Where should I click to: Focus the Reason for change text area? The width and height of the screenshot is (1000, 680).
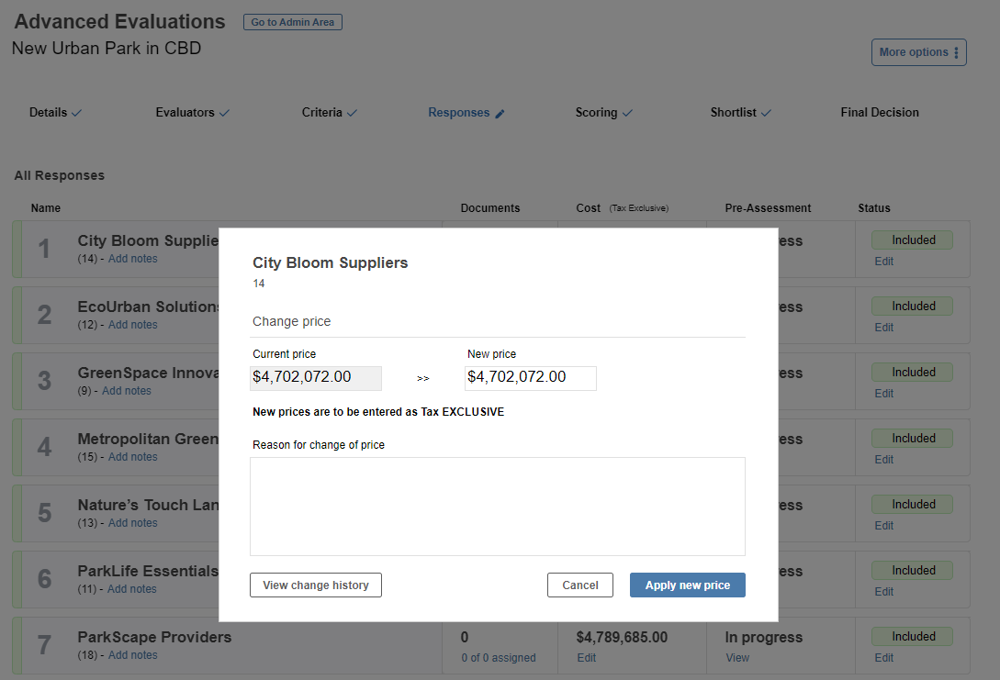498,507
